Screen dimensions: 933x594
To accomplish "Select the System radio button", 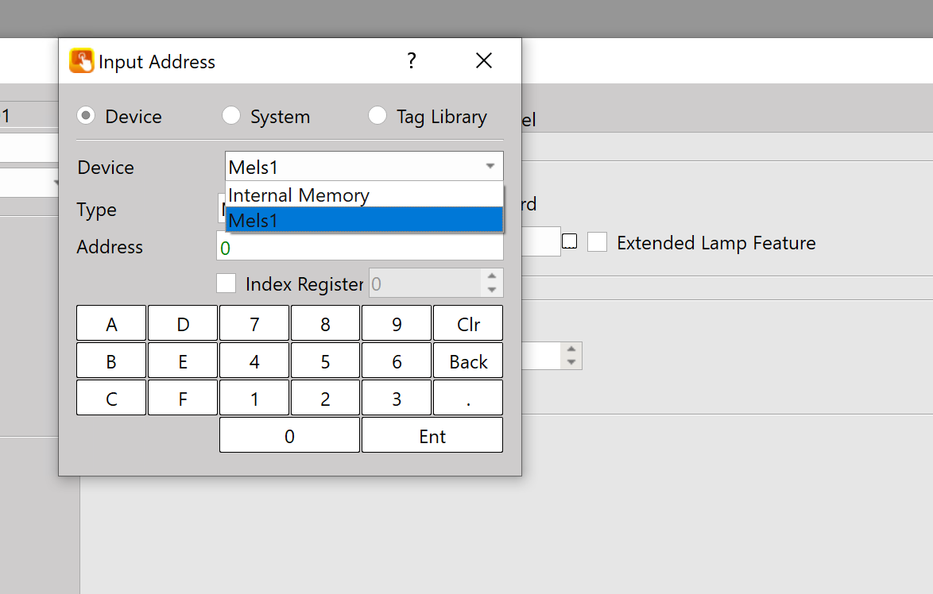I will [x=230, y=116].
